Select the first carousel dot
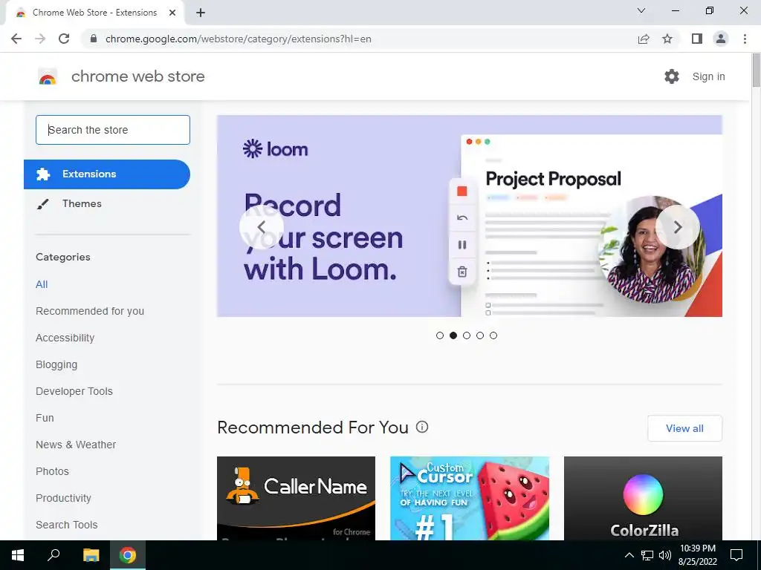 (x=440, y=335)
